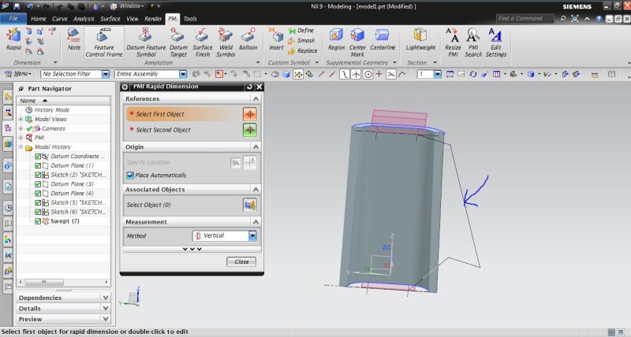Reset the PMI Rapid Dimension dialog

tap(249, 87)
